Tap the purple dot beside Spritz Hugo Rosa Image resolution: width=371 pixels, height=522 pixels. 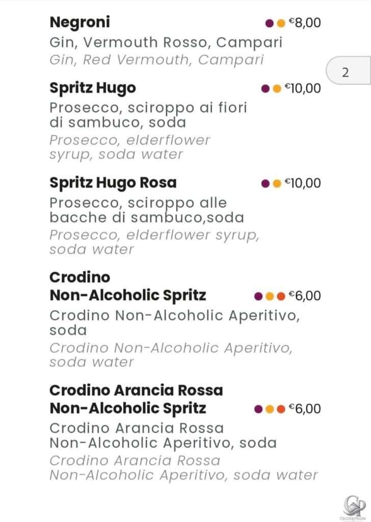265,184
